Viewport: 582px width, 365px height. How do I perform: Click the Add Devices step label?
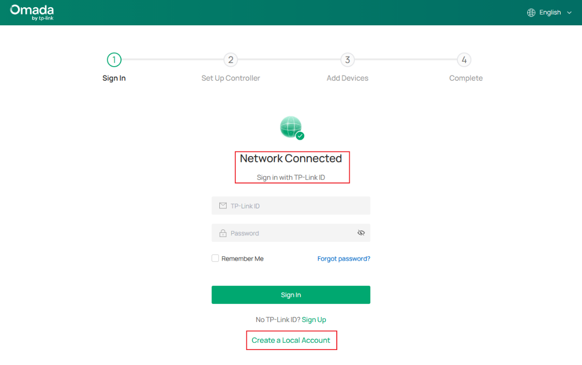[x=348, y=78]
